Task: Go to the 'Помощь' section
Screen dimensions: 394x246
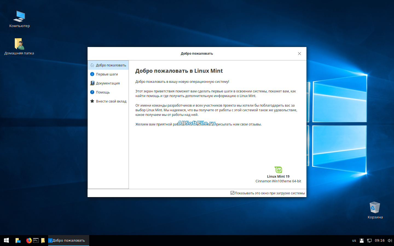Action: (x=108, y=92)
